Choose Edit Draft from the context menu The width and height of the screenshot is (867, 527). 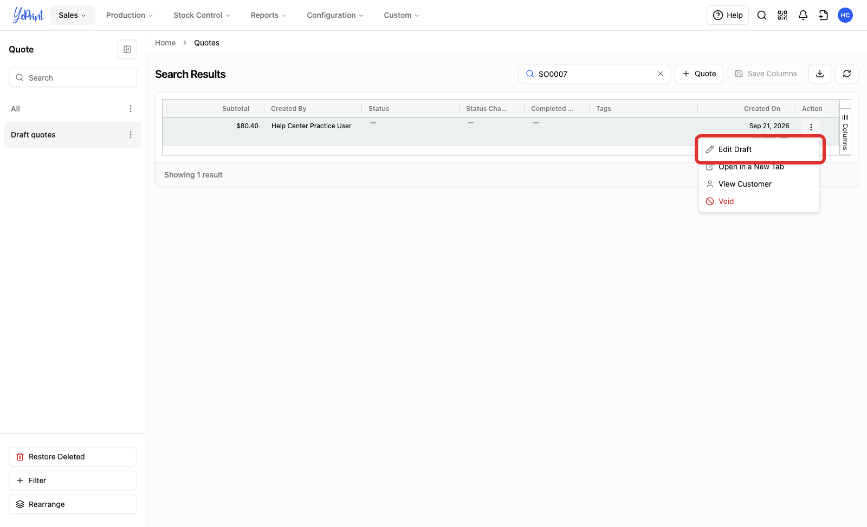(x=759, y=149)
